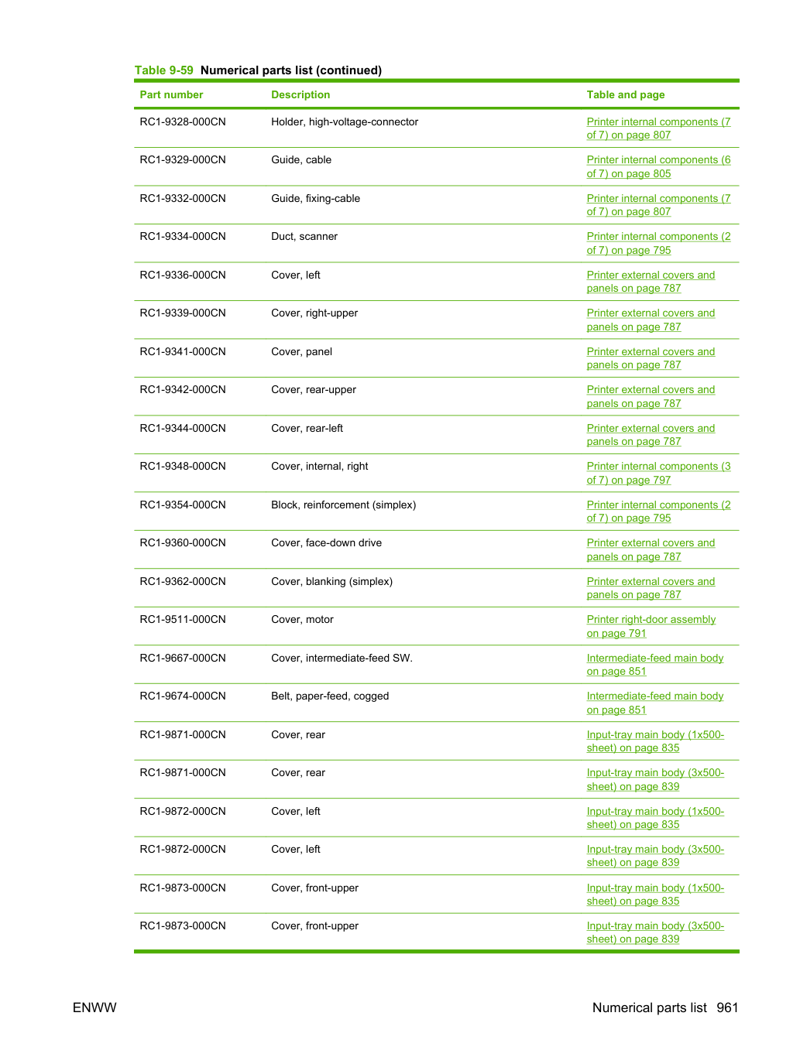
Task: Open link for Guide, cable page 805
Action: pos(658,167)
